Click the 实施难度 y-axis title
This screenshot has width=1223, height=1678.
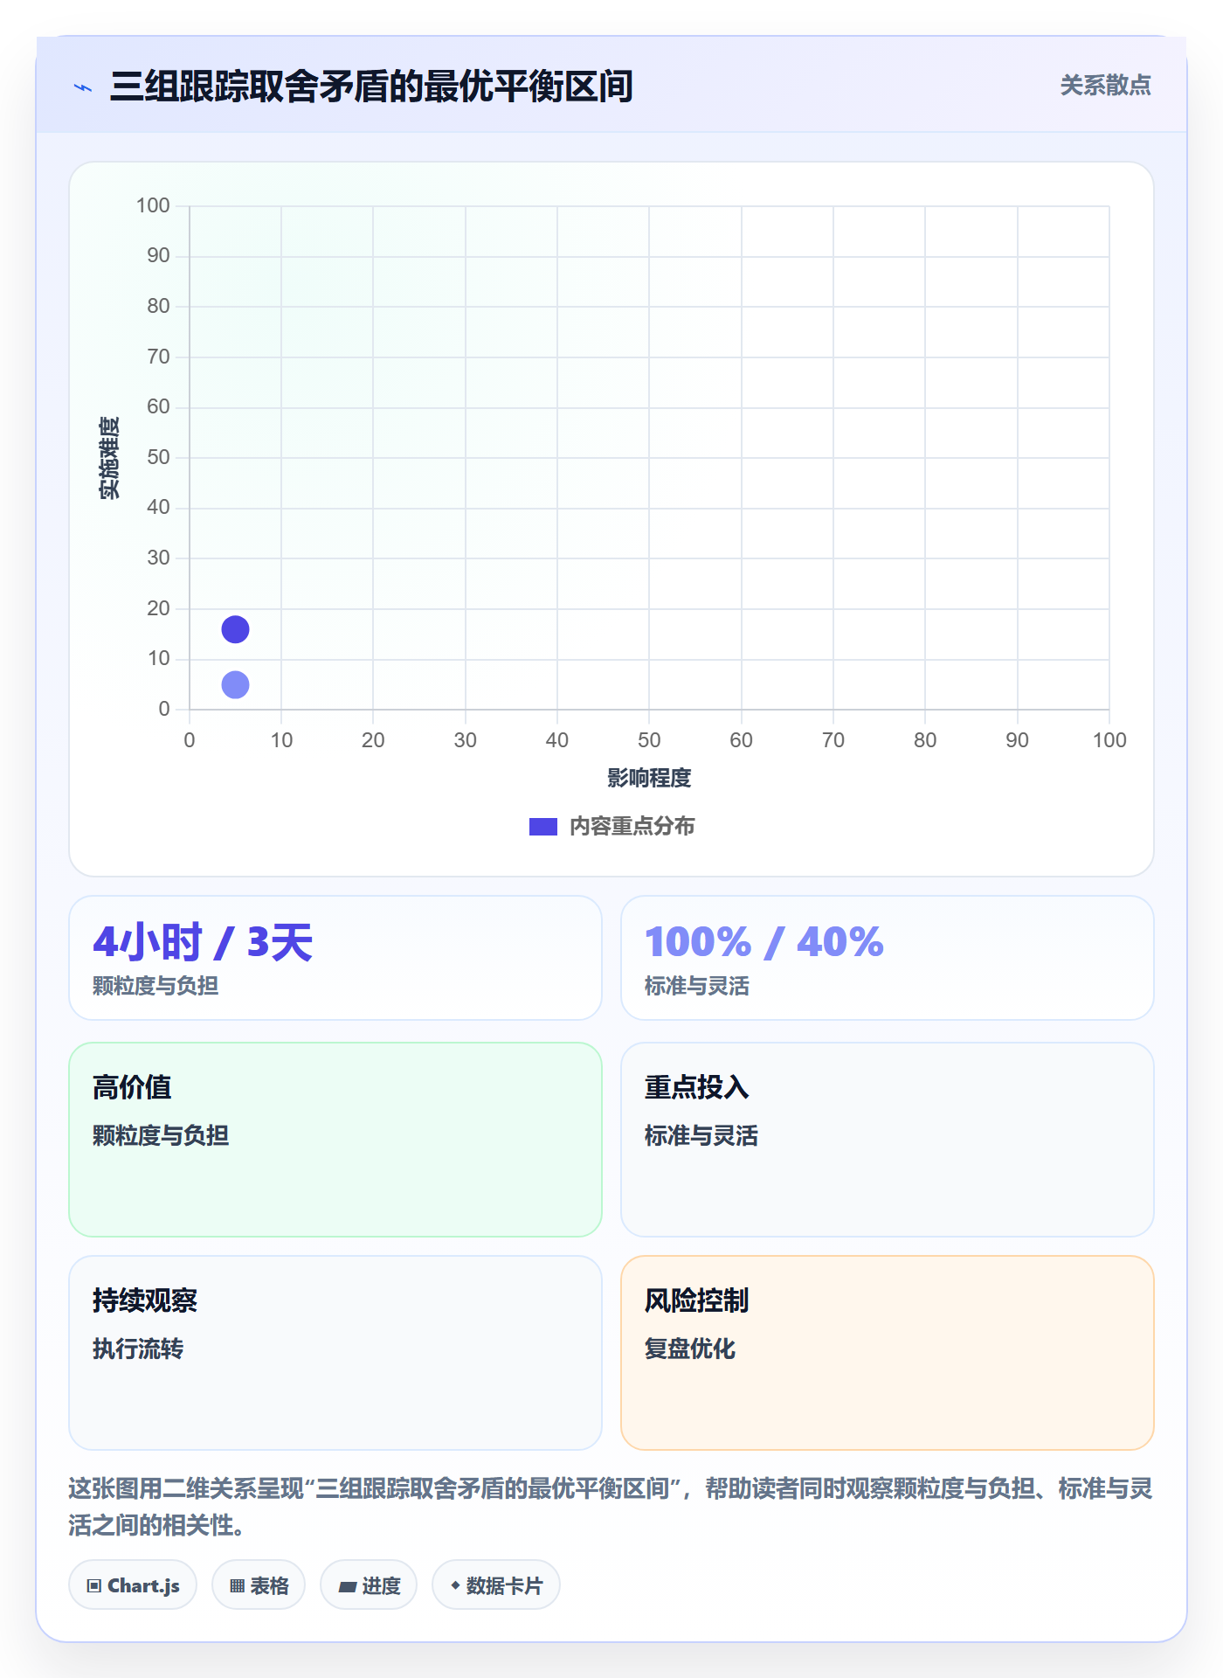[x=109, y=457]
